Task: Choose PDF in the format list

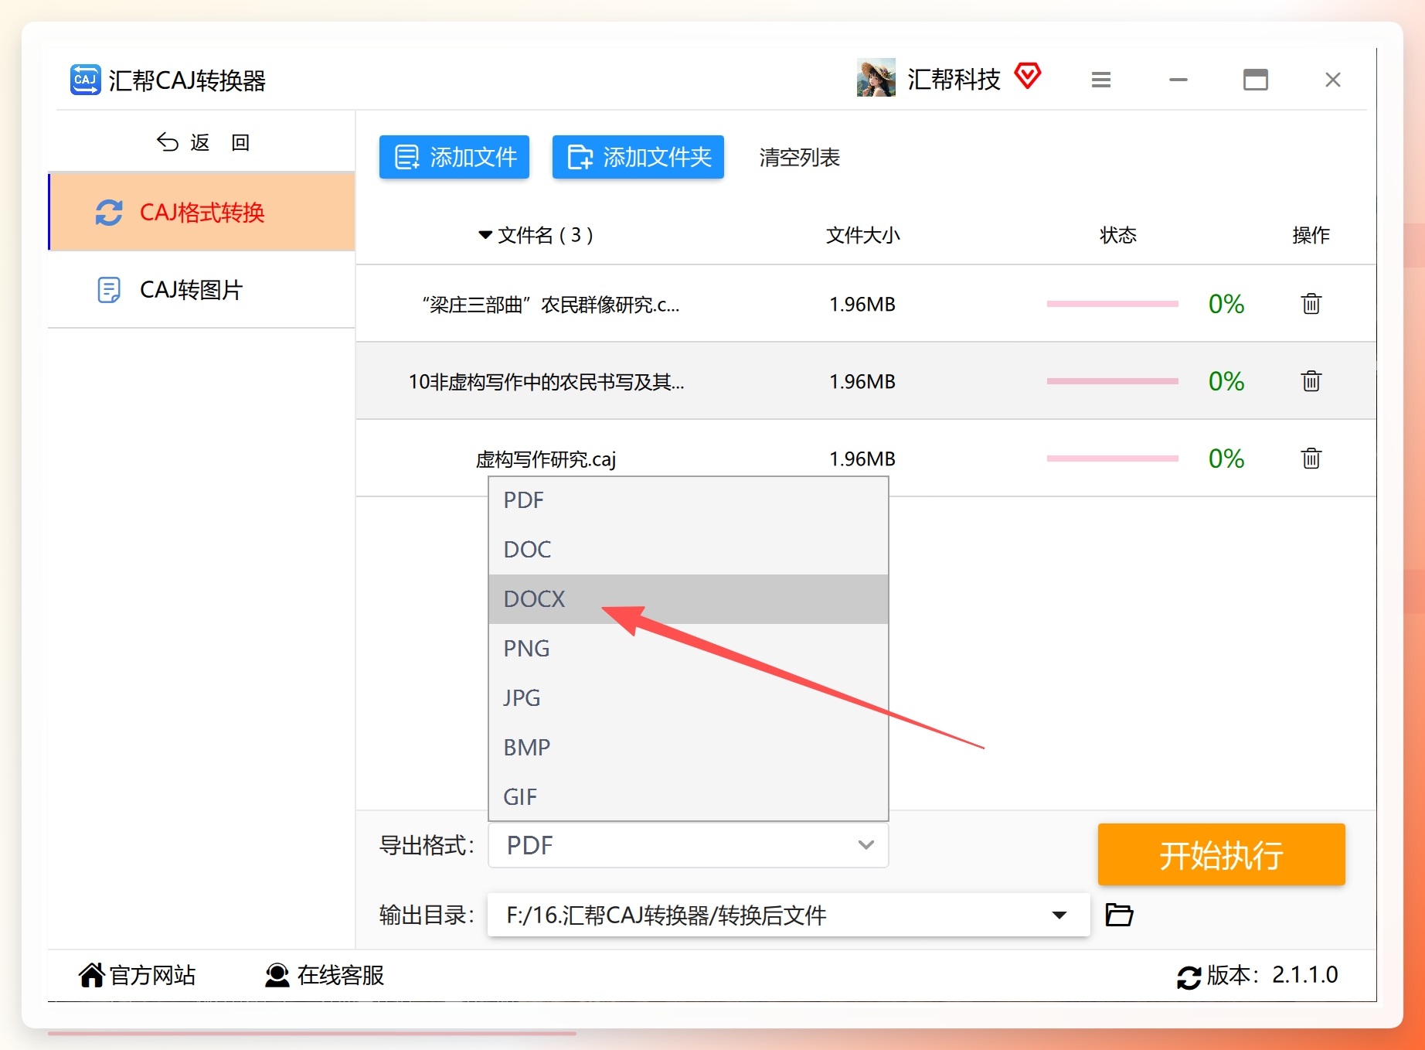Action: 689,500
